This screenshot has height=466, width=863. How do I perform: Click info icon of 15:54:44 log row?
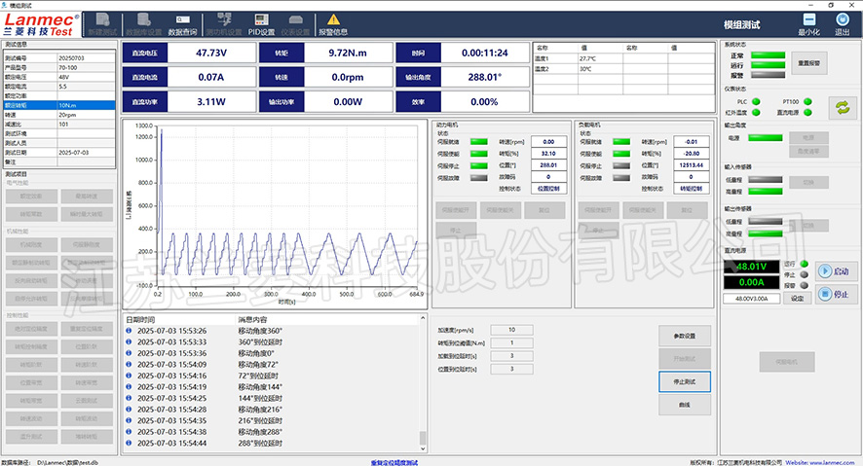[x=129, y=443]
